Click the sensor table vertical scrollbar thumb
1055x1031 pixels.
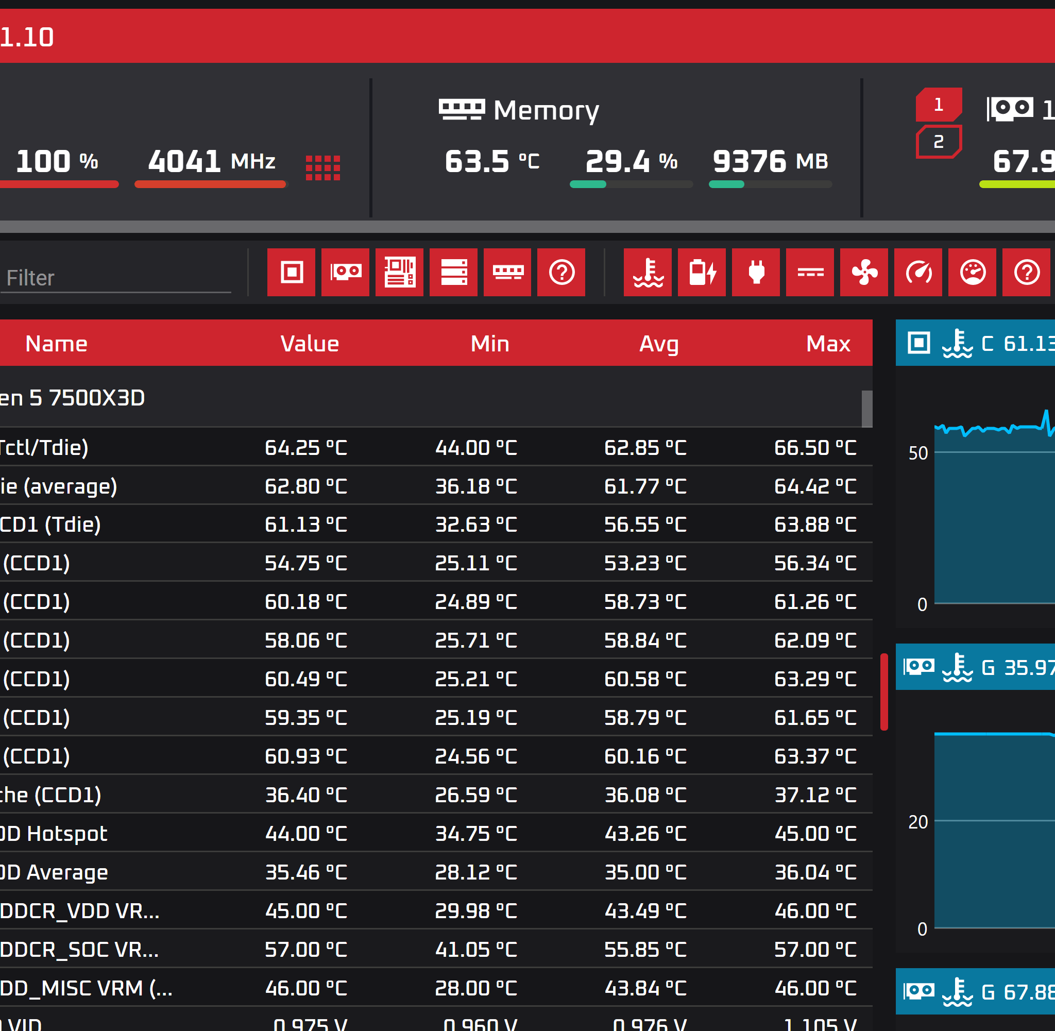(866, 409)
